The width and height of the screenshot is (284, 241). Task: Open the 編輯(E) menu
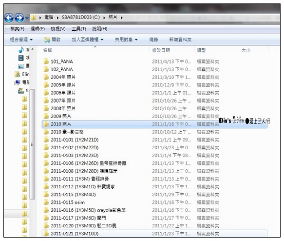point(38,29)
